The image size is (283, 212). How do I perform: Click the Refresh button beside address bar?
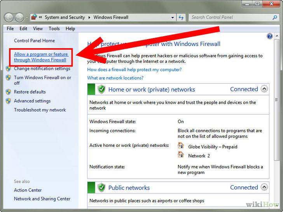[181, 17]
